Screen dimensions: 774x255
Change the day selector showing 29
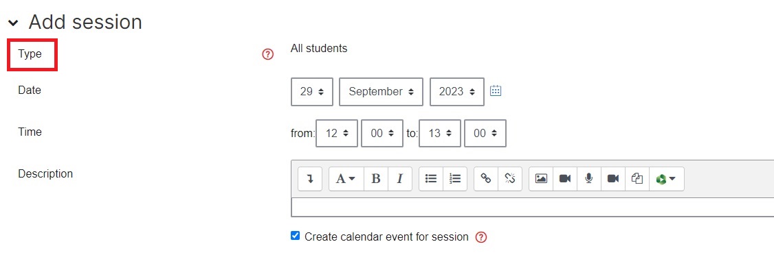312,92
